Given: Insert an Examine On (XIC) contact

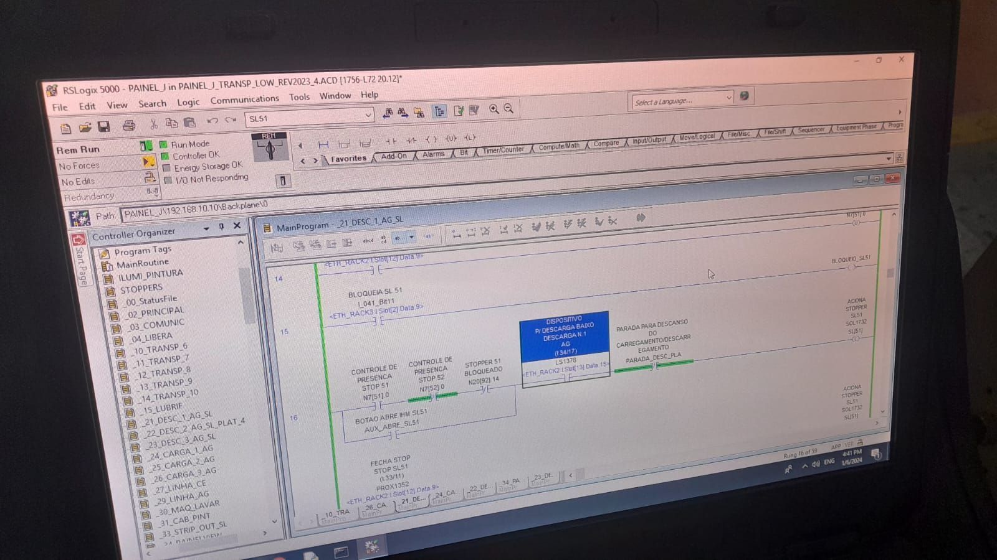Looking at the screenshot, I should coord(391,141).
